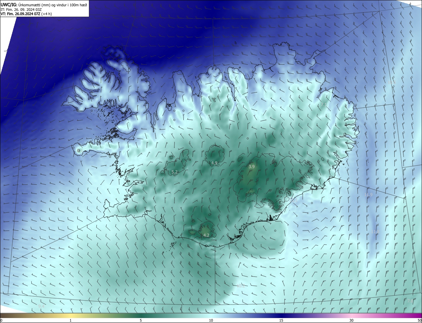The height and width of the screenshot is (323, 422).
Task: Click the 15 tick label on the color scale
Action: coord(281,320)
